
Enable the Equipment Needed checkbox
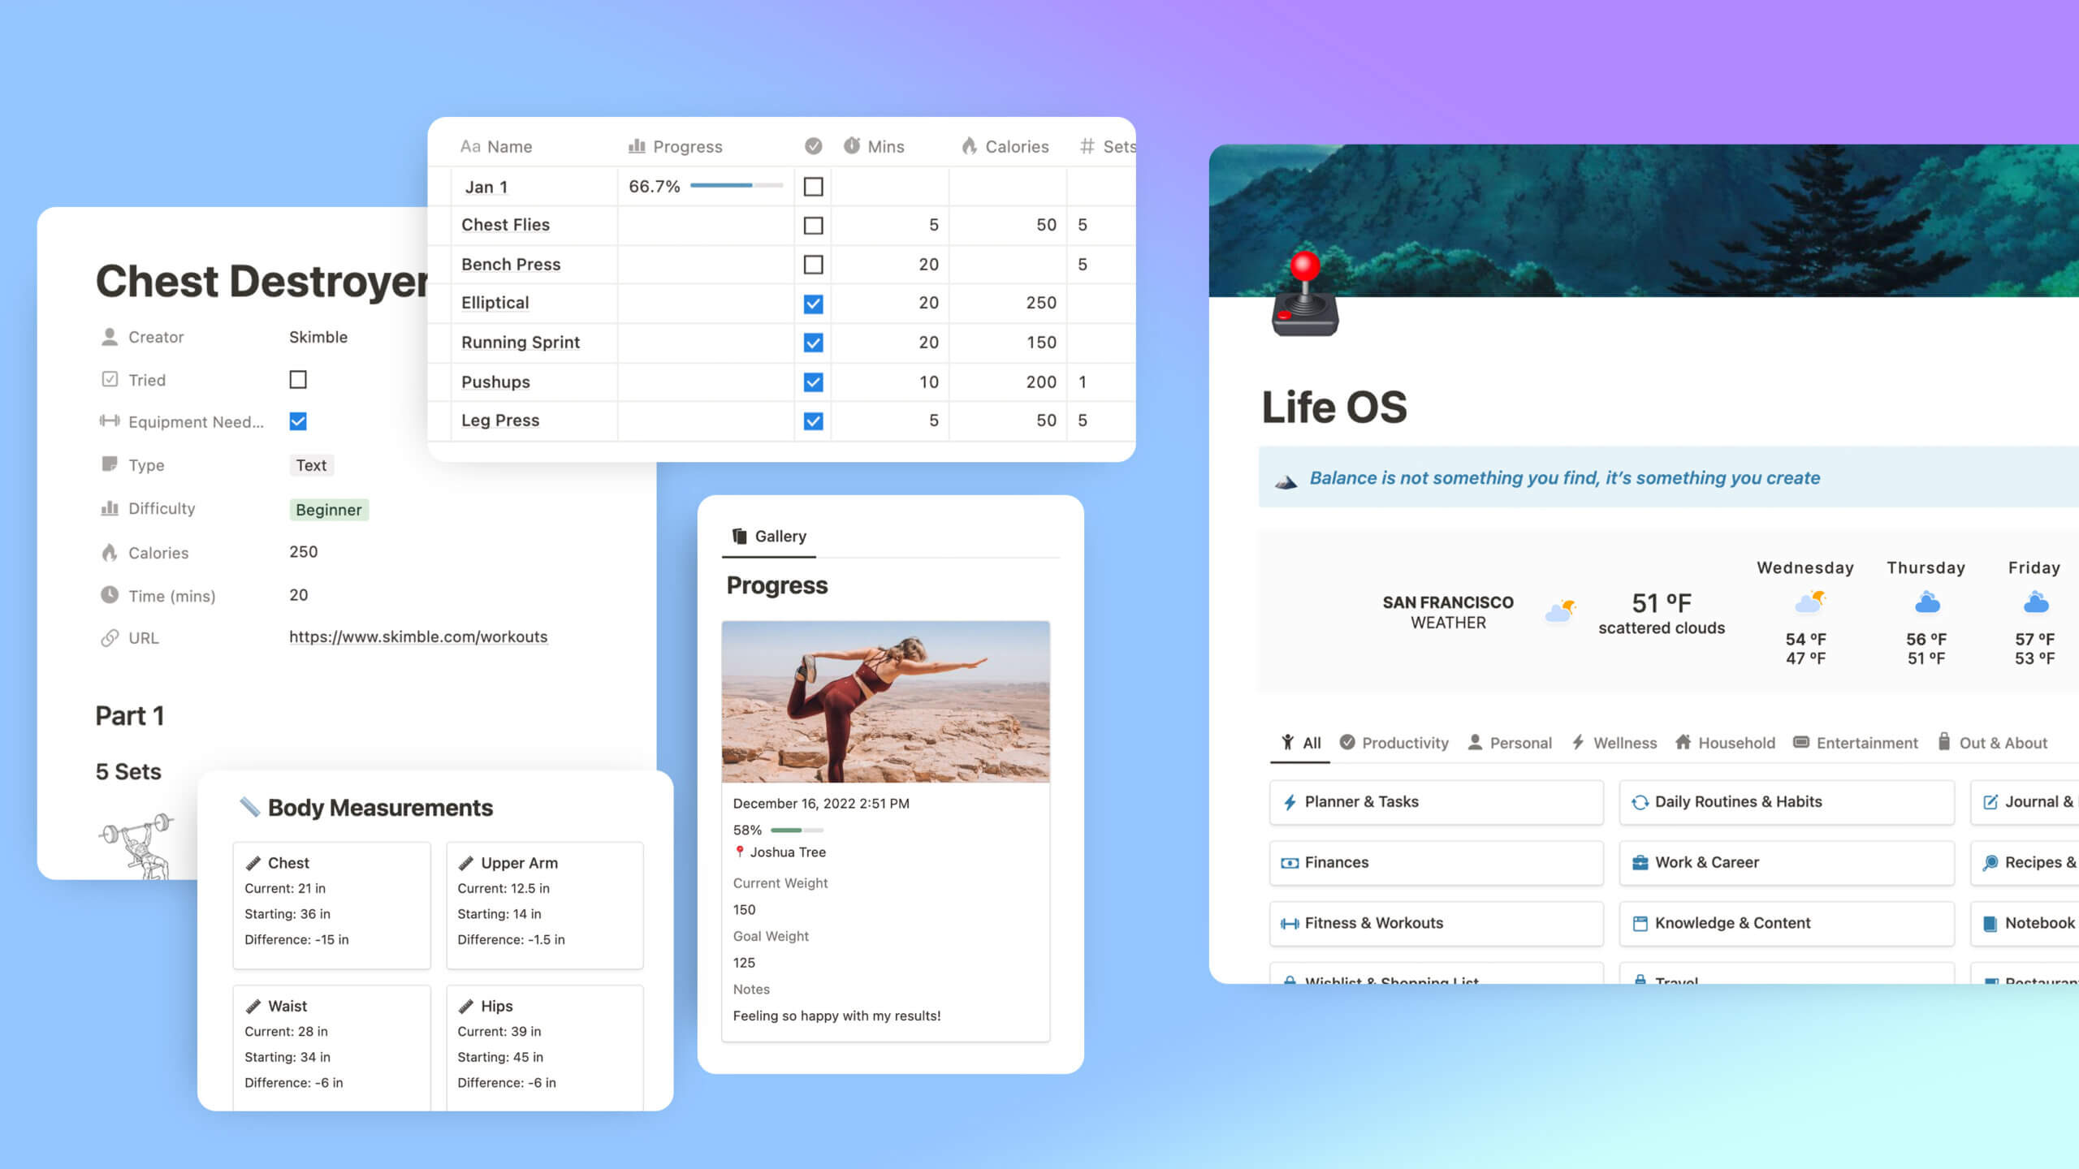[x=298, y=421]
